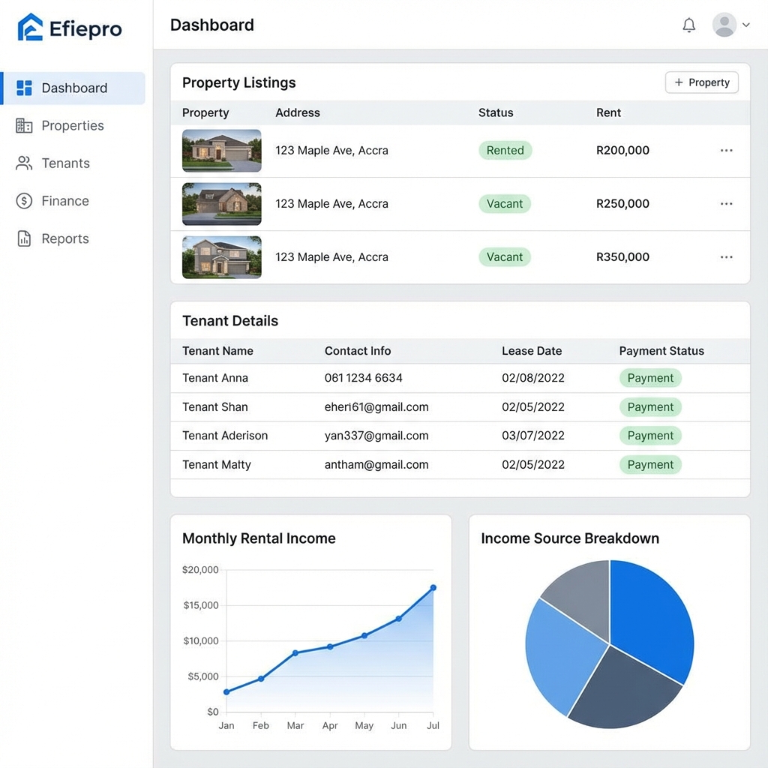Click the Reports document icon

24,239
